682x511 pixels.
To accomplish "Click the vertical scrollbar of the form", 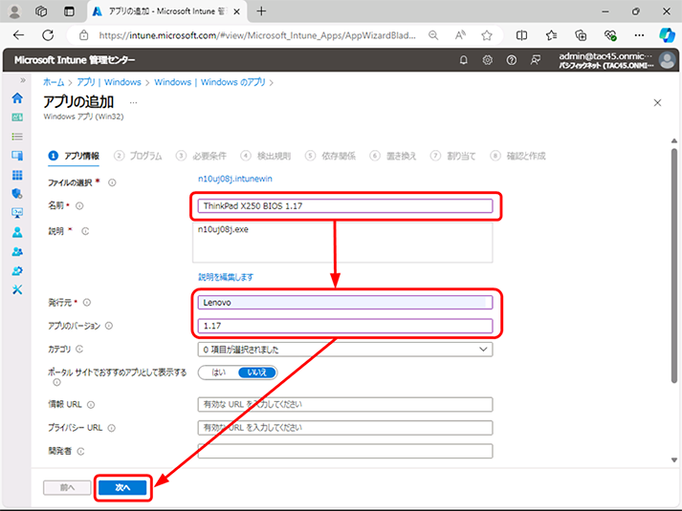I will pyautogui.click(x=673, y=266).
